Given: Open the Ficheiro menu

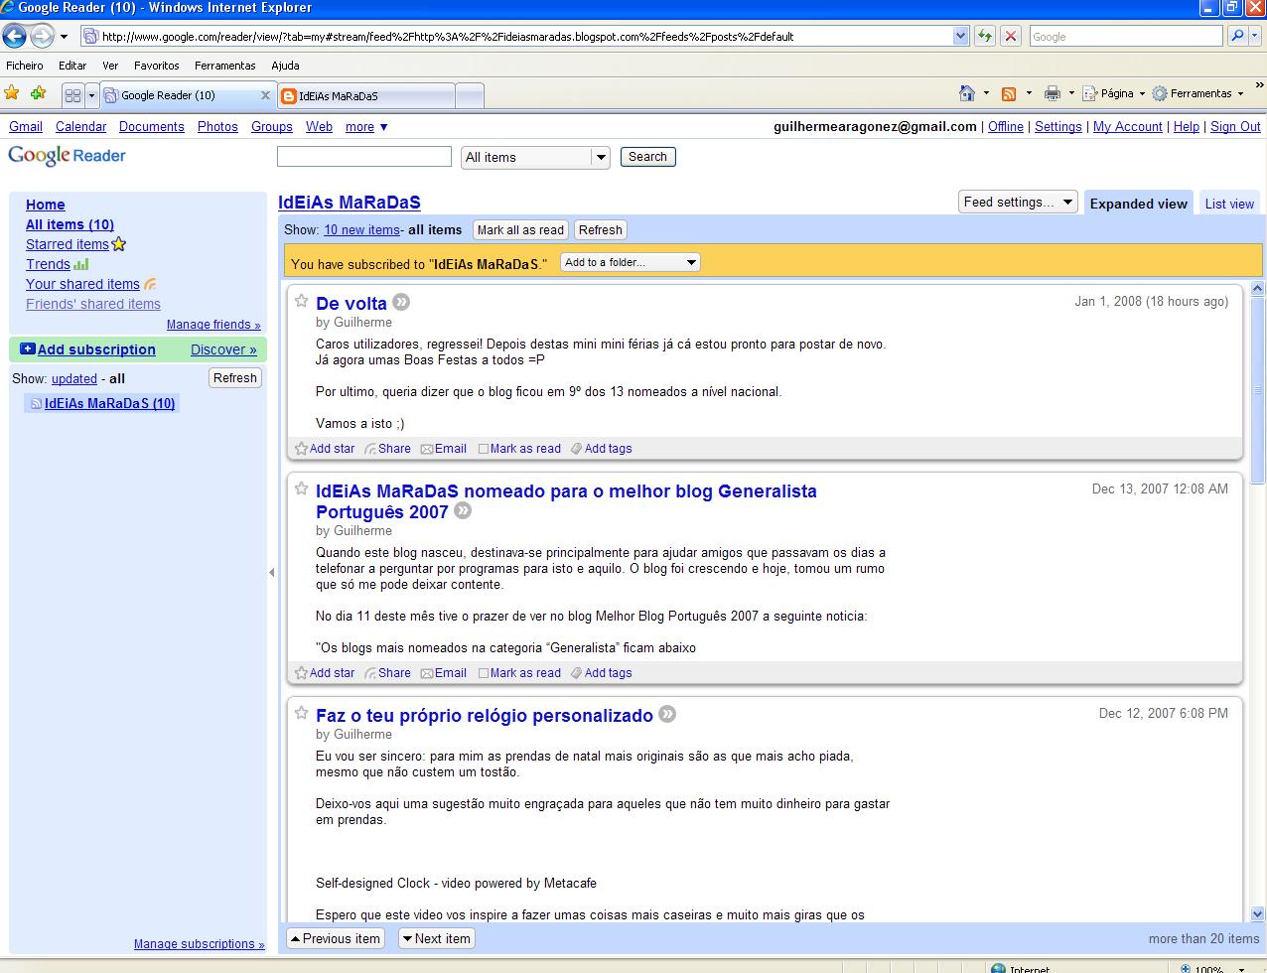Looking at the screenshot, I should pos(25,66).
